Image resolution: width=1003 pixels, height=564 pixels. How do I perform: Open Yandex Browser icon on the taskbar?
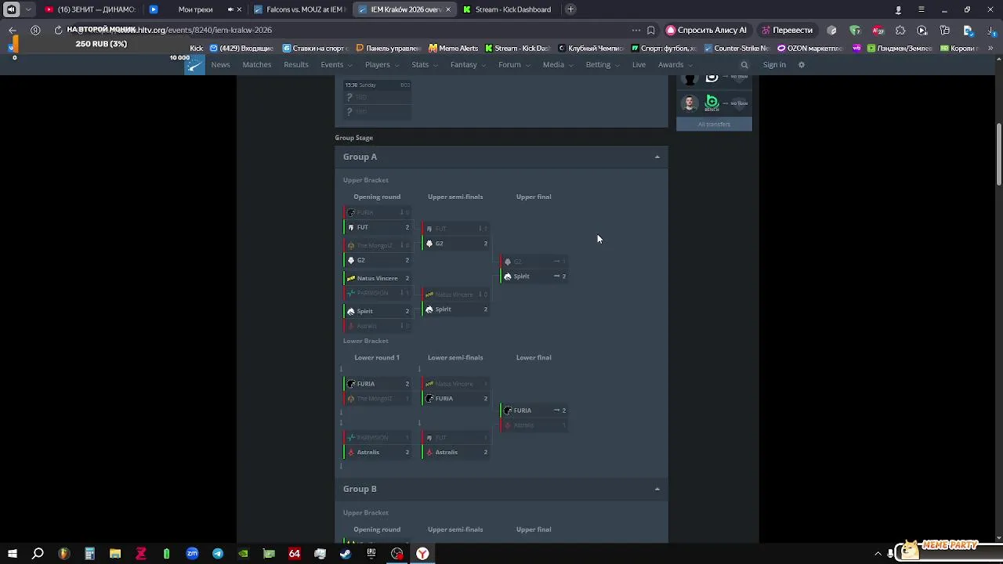click(x=422, y=554)
